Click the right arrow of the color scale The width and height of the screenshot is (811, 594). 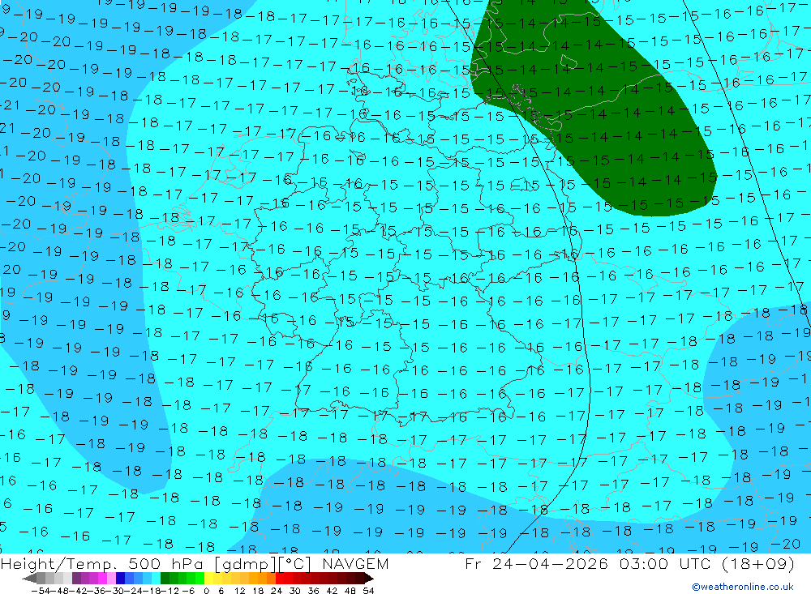point(369,579)
